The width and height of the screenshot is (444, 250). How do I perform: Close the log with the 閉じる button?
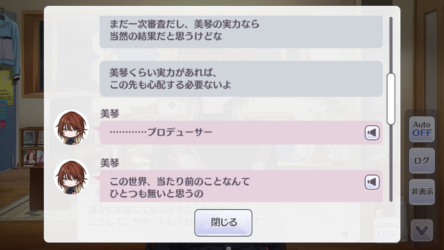click(x=223, y=223)
